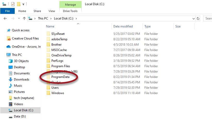Select This PC in navigation pane
212x120 pixels.
click(x=17, y=55)
